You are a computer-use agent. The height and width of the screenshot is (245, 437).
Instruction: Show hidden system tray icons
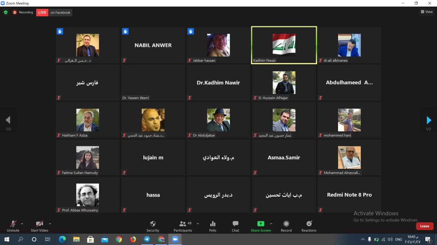363,240
